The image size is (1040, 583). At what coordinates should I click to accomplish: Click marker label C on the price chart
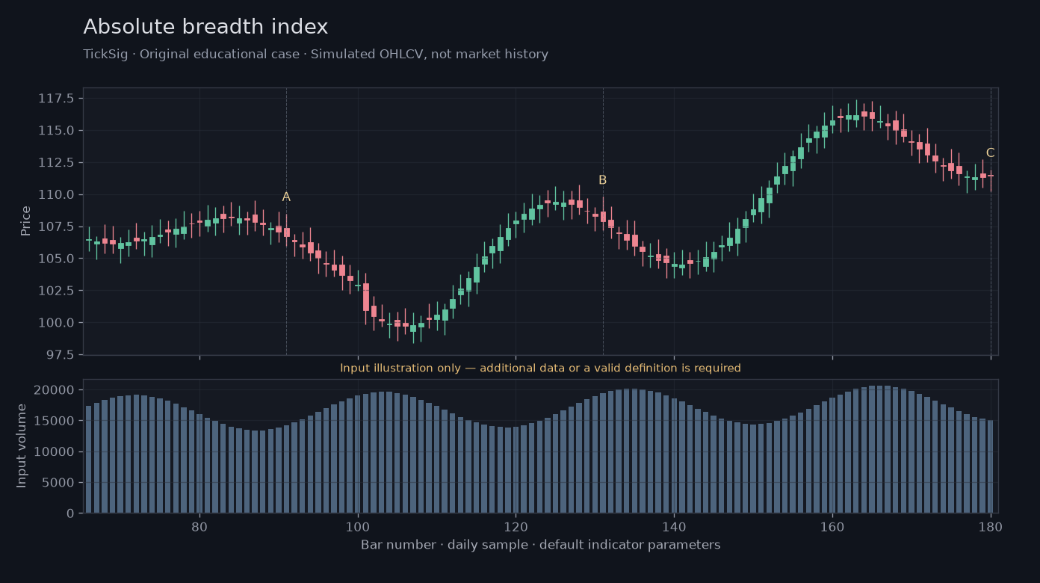[x=990, y=153]
